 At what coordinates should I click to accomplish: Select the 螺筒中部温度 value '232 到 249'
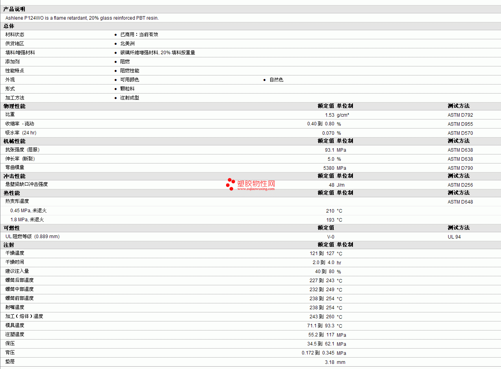[x=322, y=290]
